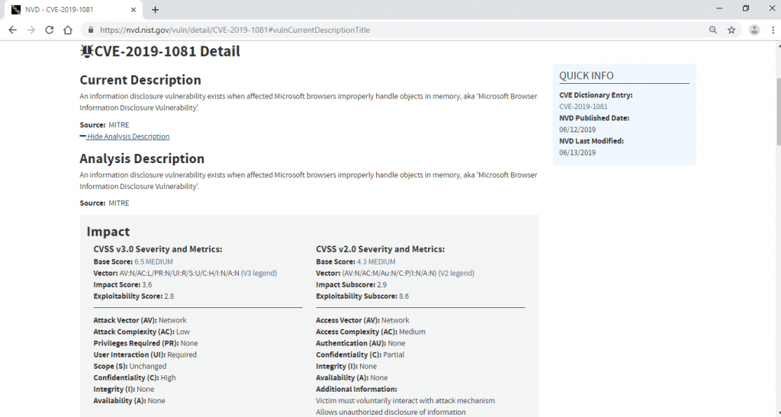Open the 6.5 MEDIUM base score link

153,261
